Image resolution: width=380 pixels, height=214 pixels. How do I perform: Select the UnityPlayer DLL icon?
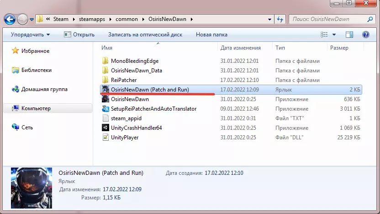tap(105, 137)
